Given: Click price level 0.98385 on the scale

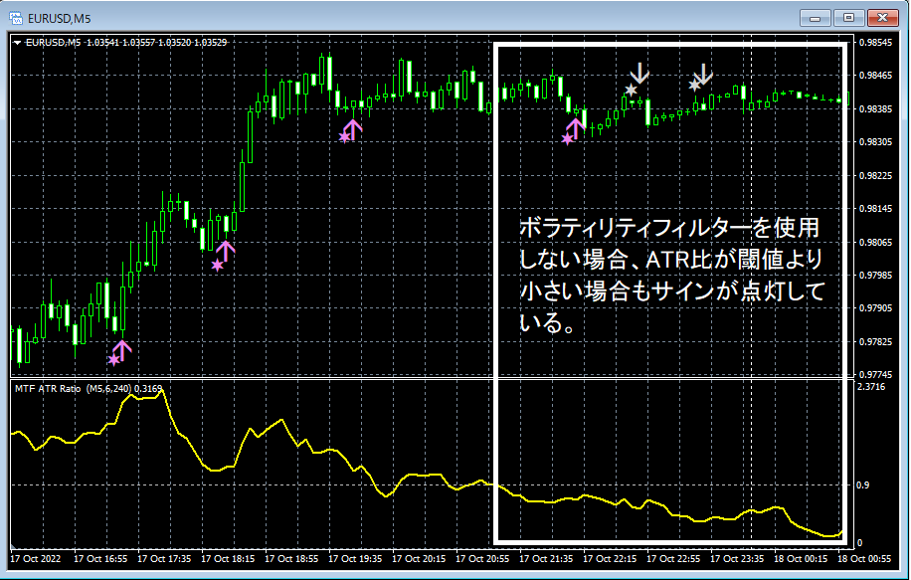Looking at the screenshot, I should [875, 108].
